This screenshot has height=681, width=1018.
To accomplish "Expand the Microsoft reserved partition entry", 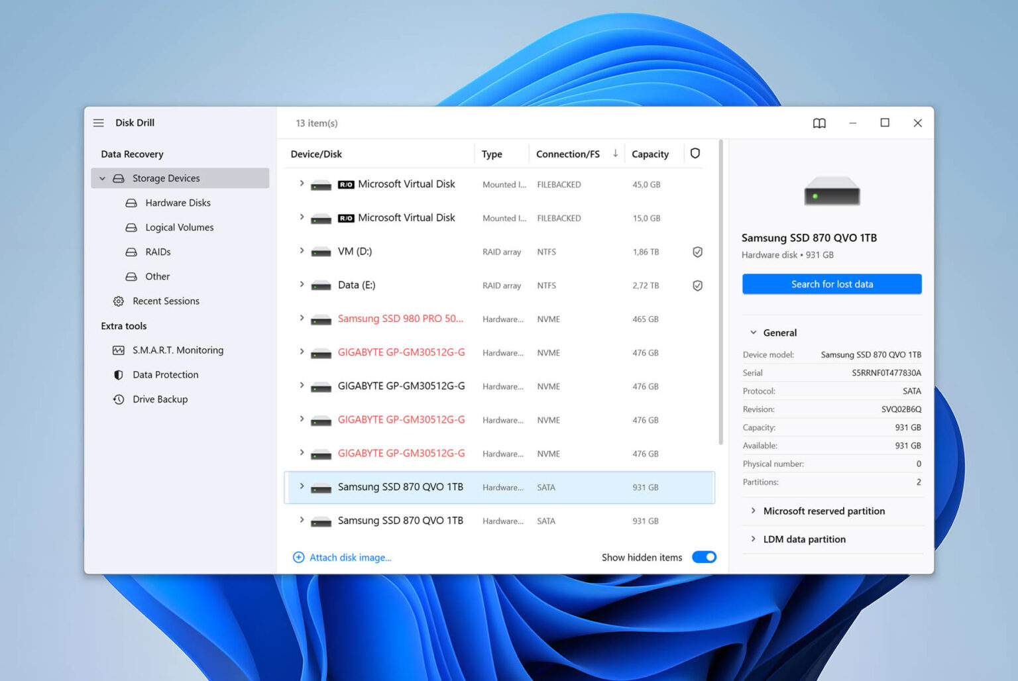I will click(x=754, y=511).
